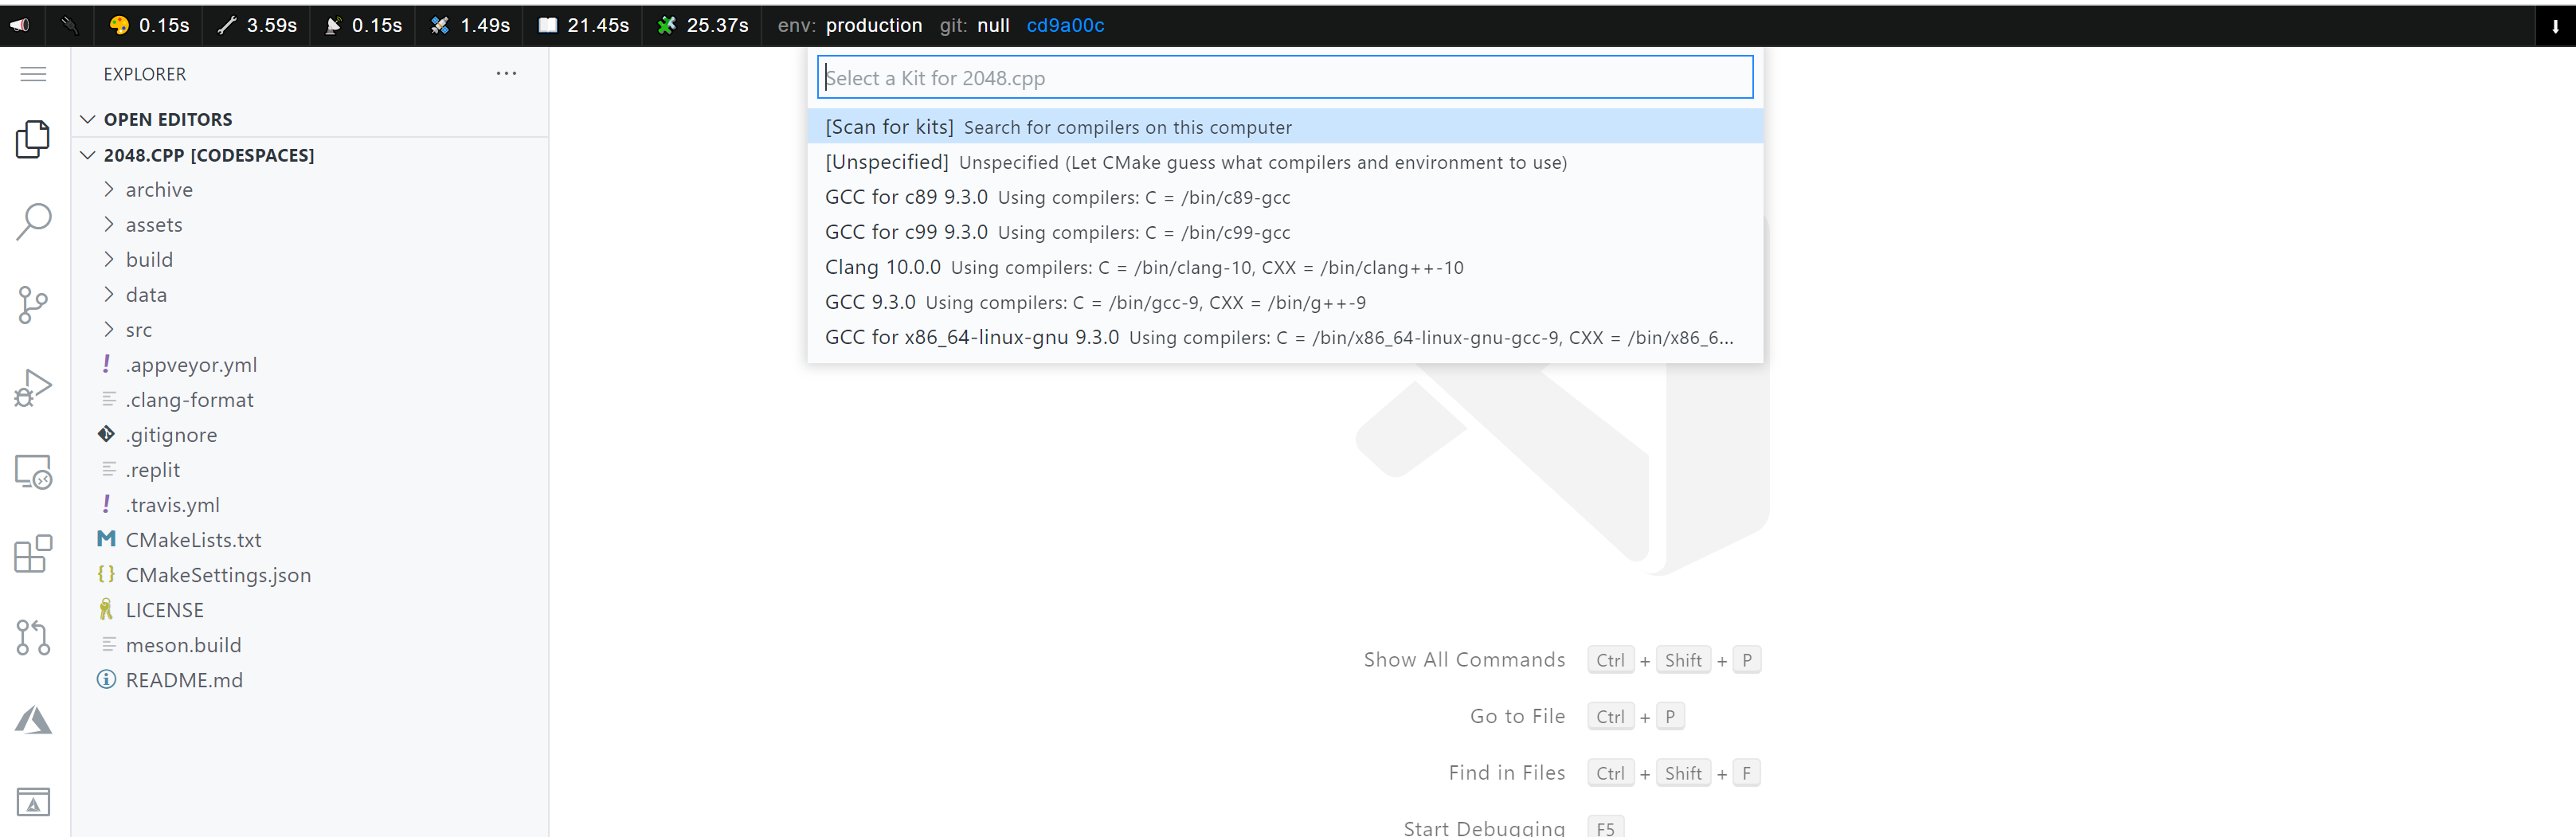
Task: Choose Clang 10.0.0 kit
Action: pyautogui.click(x=1285, y=267)
